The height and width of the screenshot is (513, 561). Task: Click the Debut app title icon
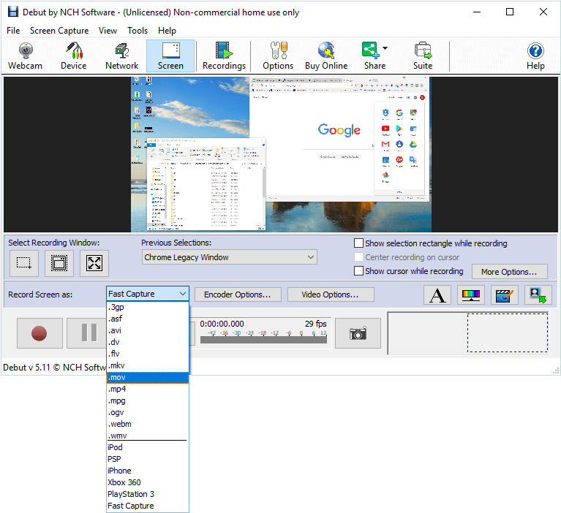(x=13, y=12)
